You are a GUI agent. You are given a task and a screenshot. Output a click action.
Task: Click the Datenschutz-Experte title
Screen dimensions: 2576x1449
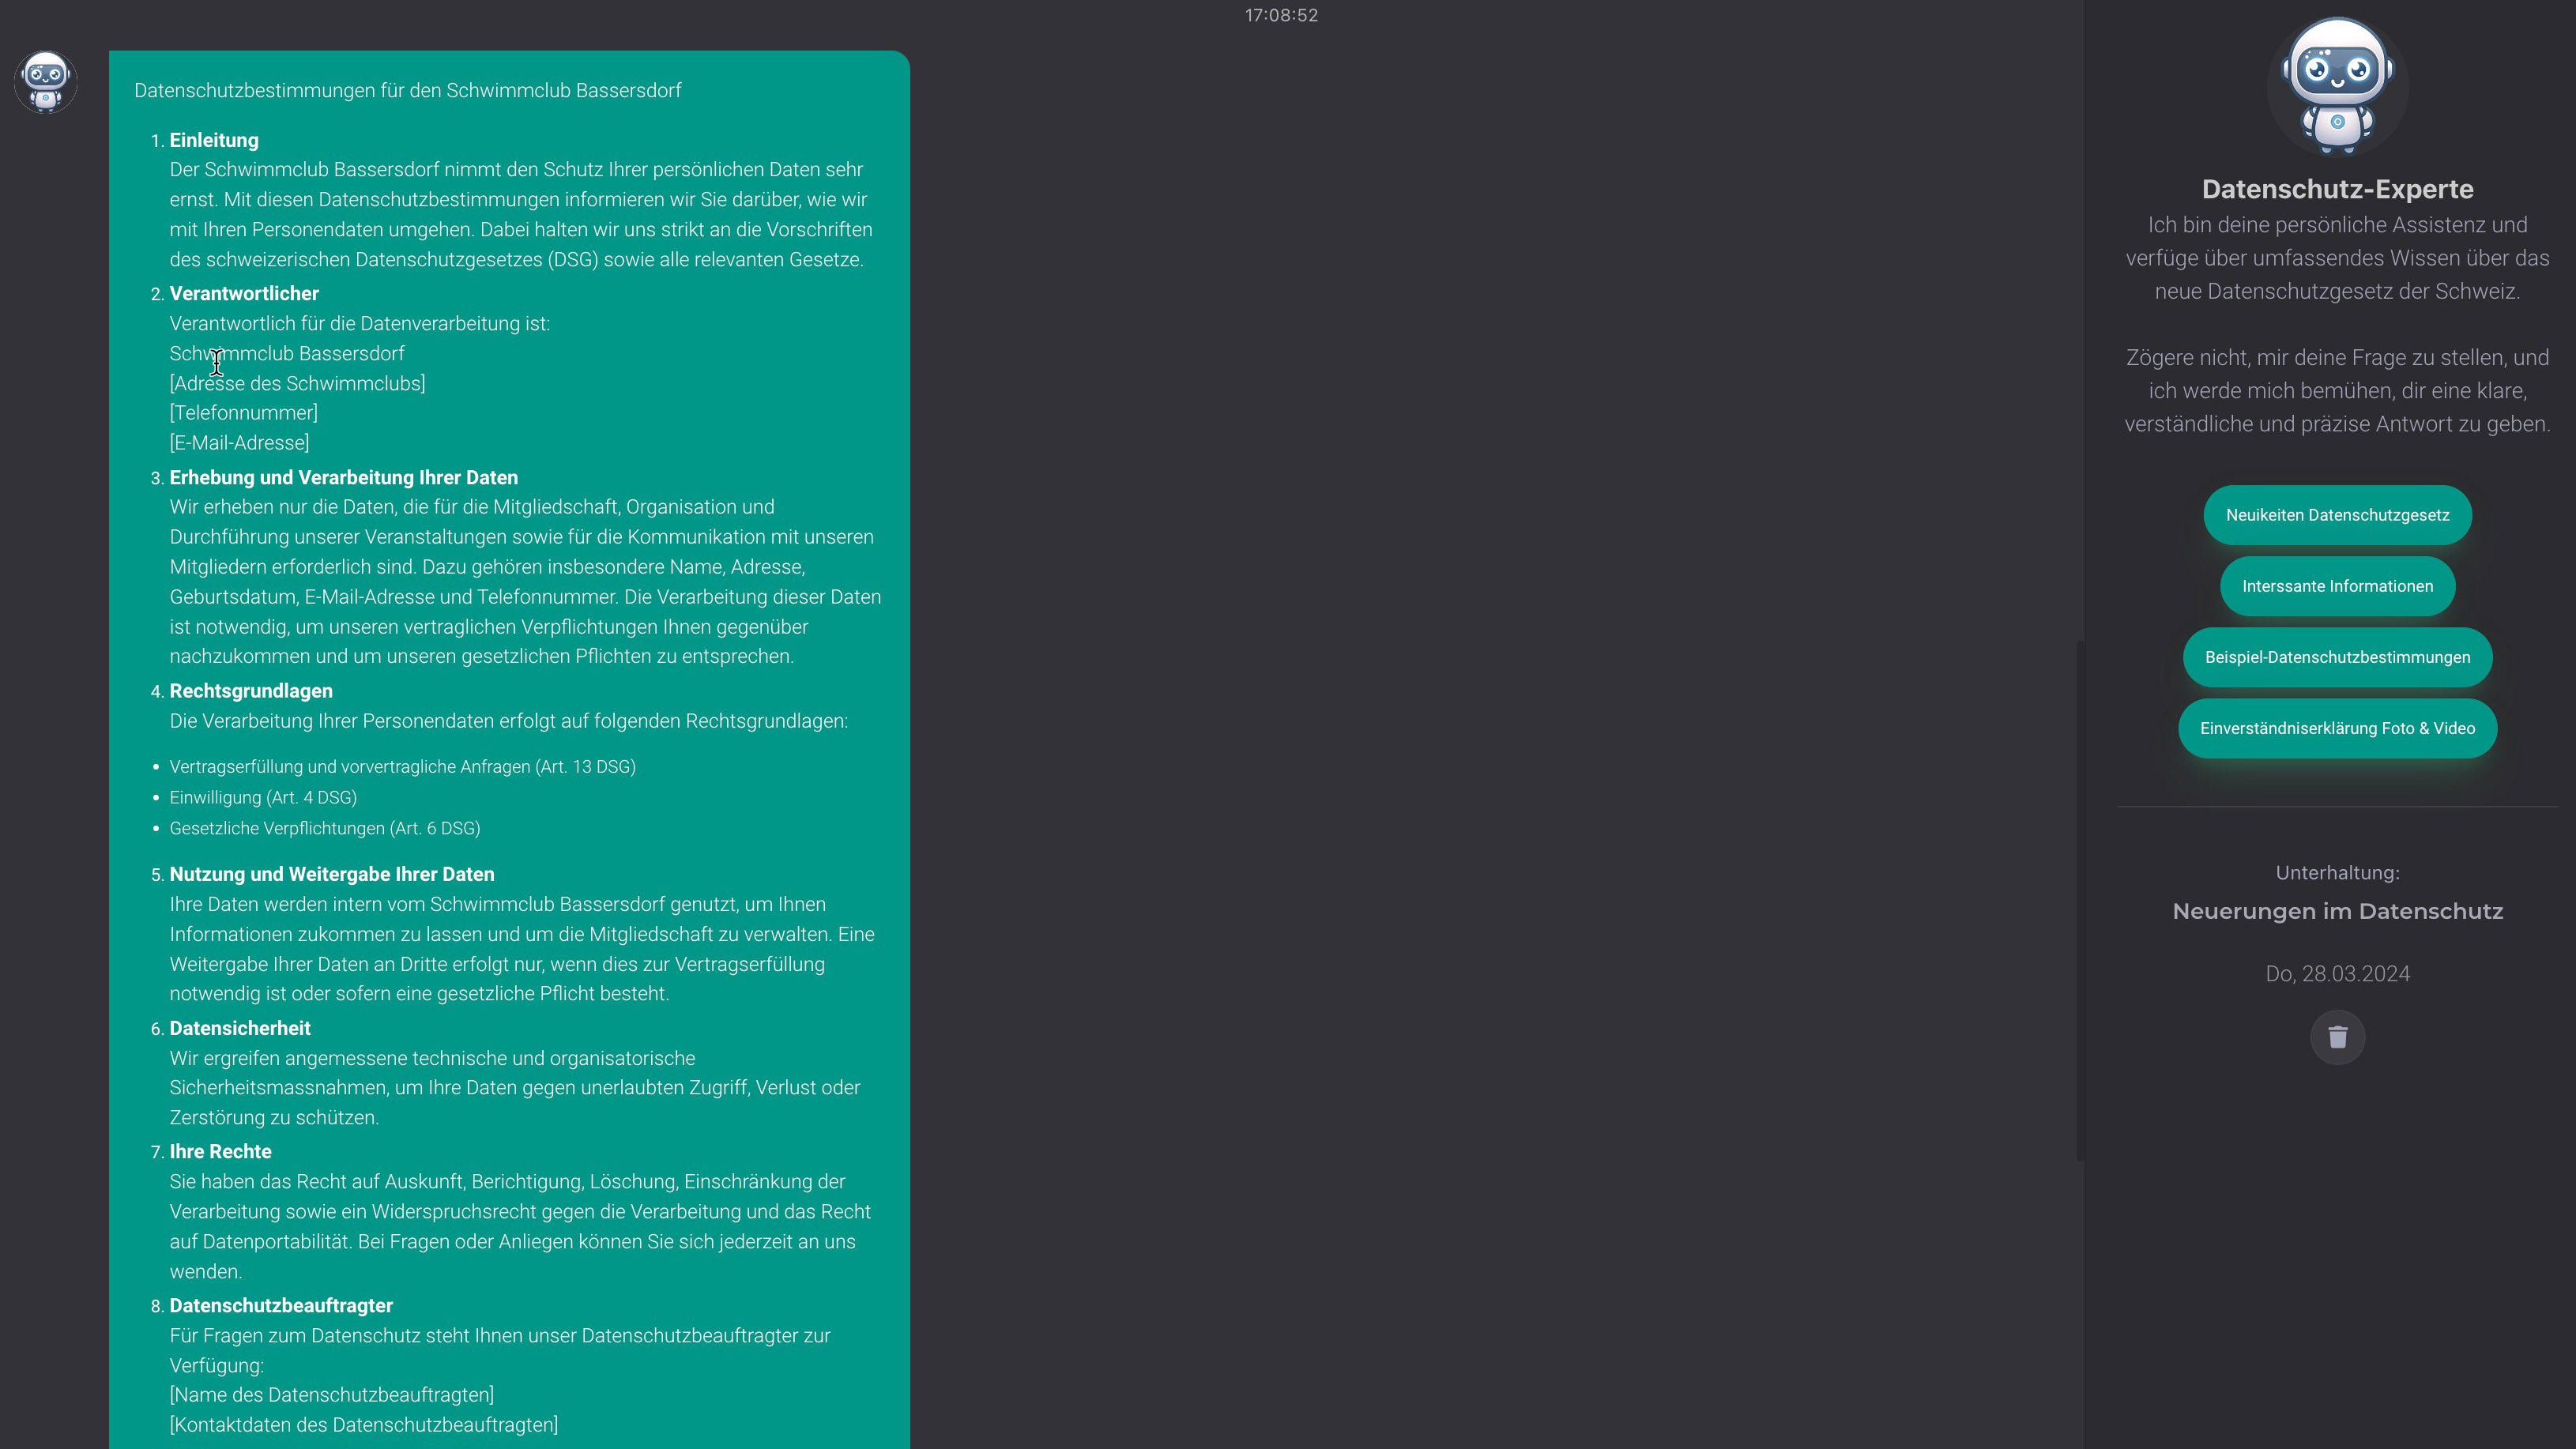[2337, 189]
